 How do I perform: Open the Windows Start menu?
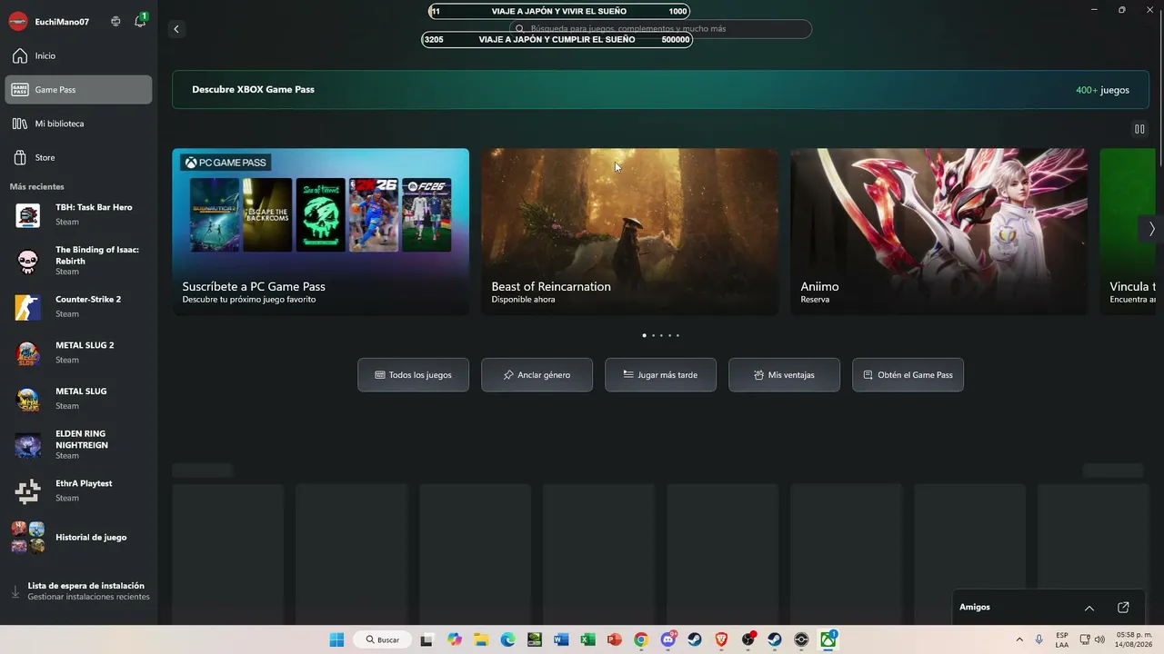336,639
